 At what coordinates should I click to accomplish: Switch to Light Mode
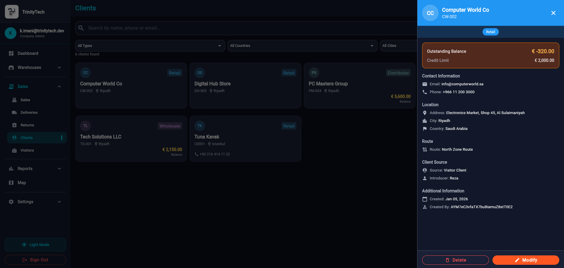[x=35, y=245]
